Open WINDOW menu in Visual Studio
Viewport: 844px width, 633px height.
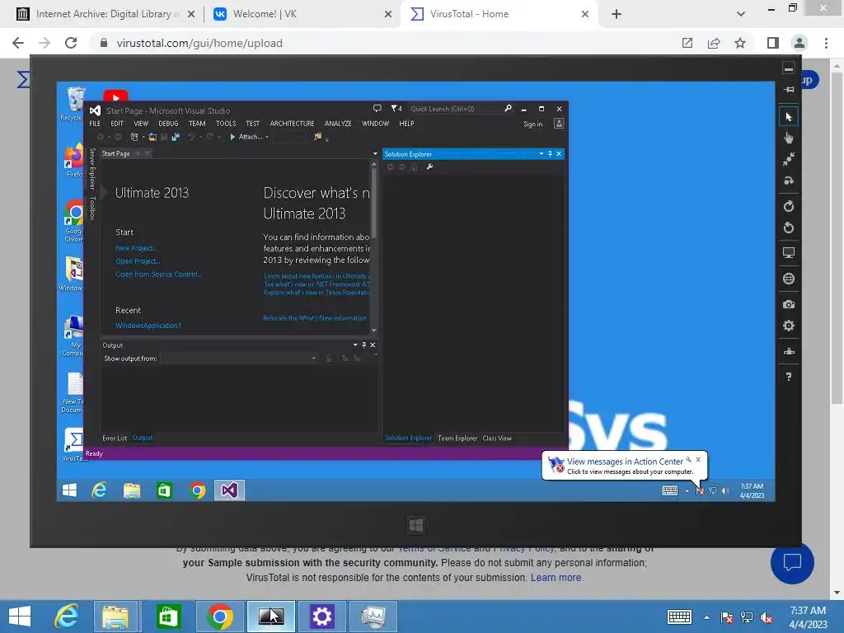375,124
